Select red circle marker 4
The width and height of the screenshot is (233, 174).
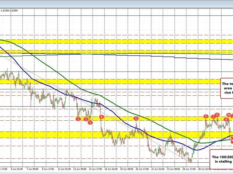click(x=102, y=117)
